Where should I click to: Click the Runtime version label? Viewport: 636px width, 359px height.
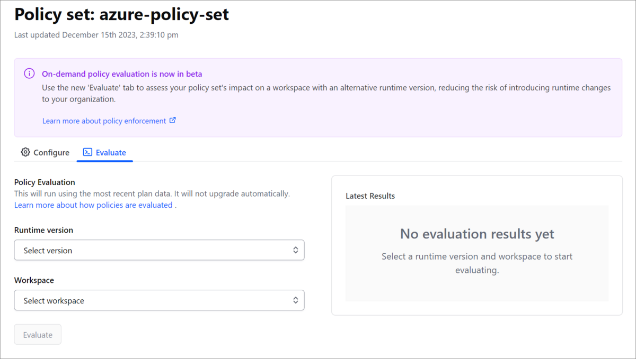(x=43, y=231)
